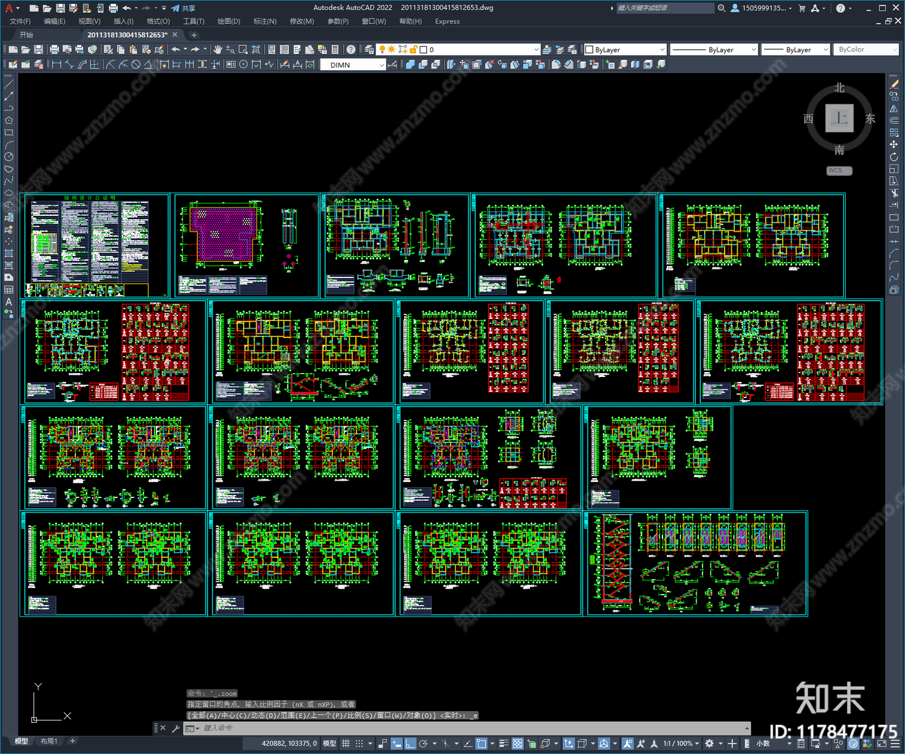This screenshot has width=905, height=754.
Task: Click the search magnifier in title bar
Action: (x=722, y=8)
